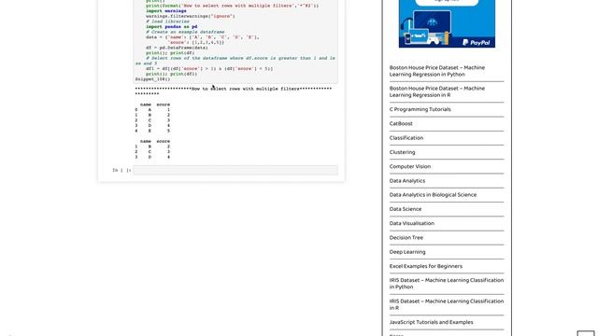
Task: Open IRIS Dataset Classification in R link
Action: point(447,304)
